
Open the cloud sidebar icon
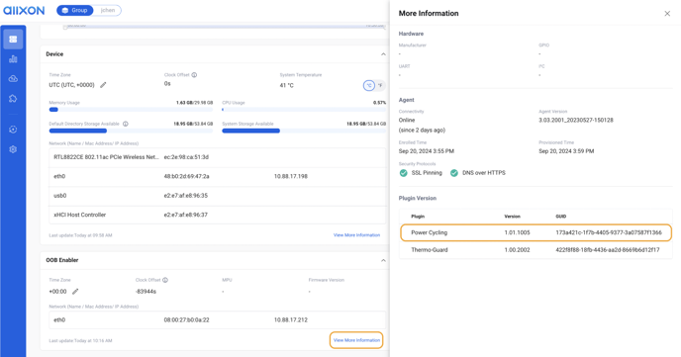[x=13, y=78]
